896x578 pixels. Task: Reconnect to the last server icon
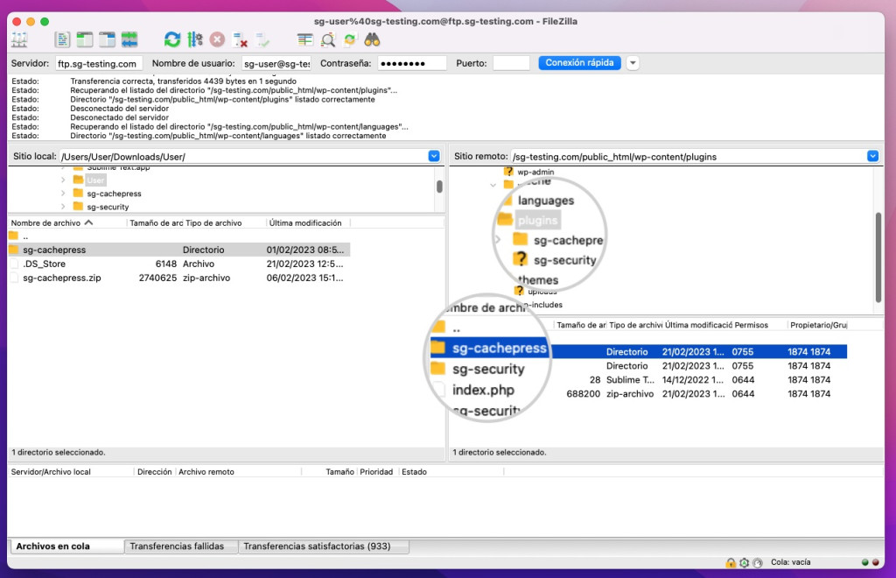262,40
